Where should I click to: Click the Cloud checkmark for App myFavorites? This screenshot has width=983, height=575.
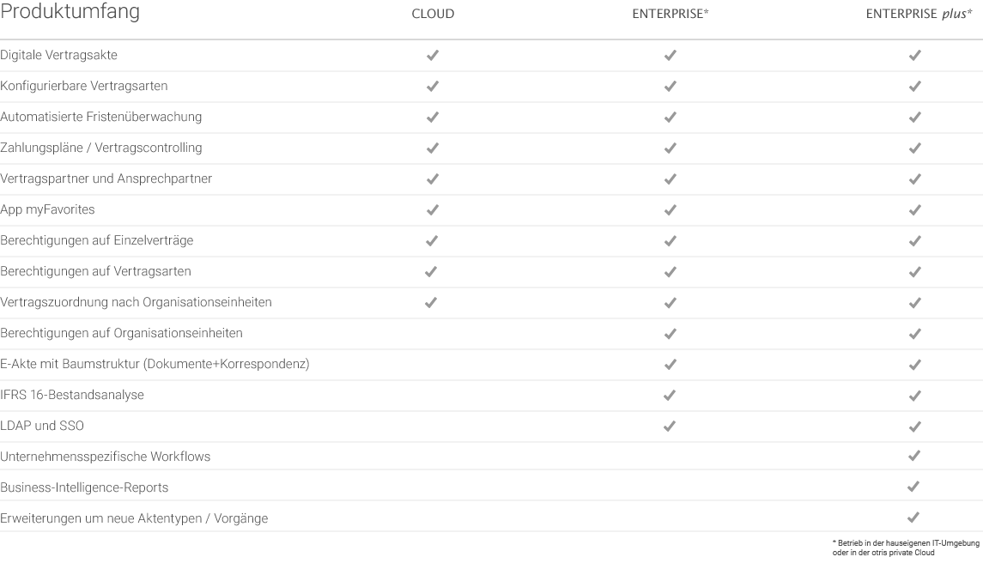[433, 209]
